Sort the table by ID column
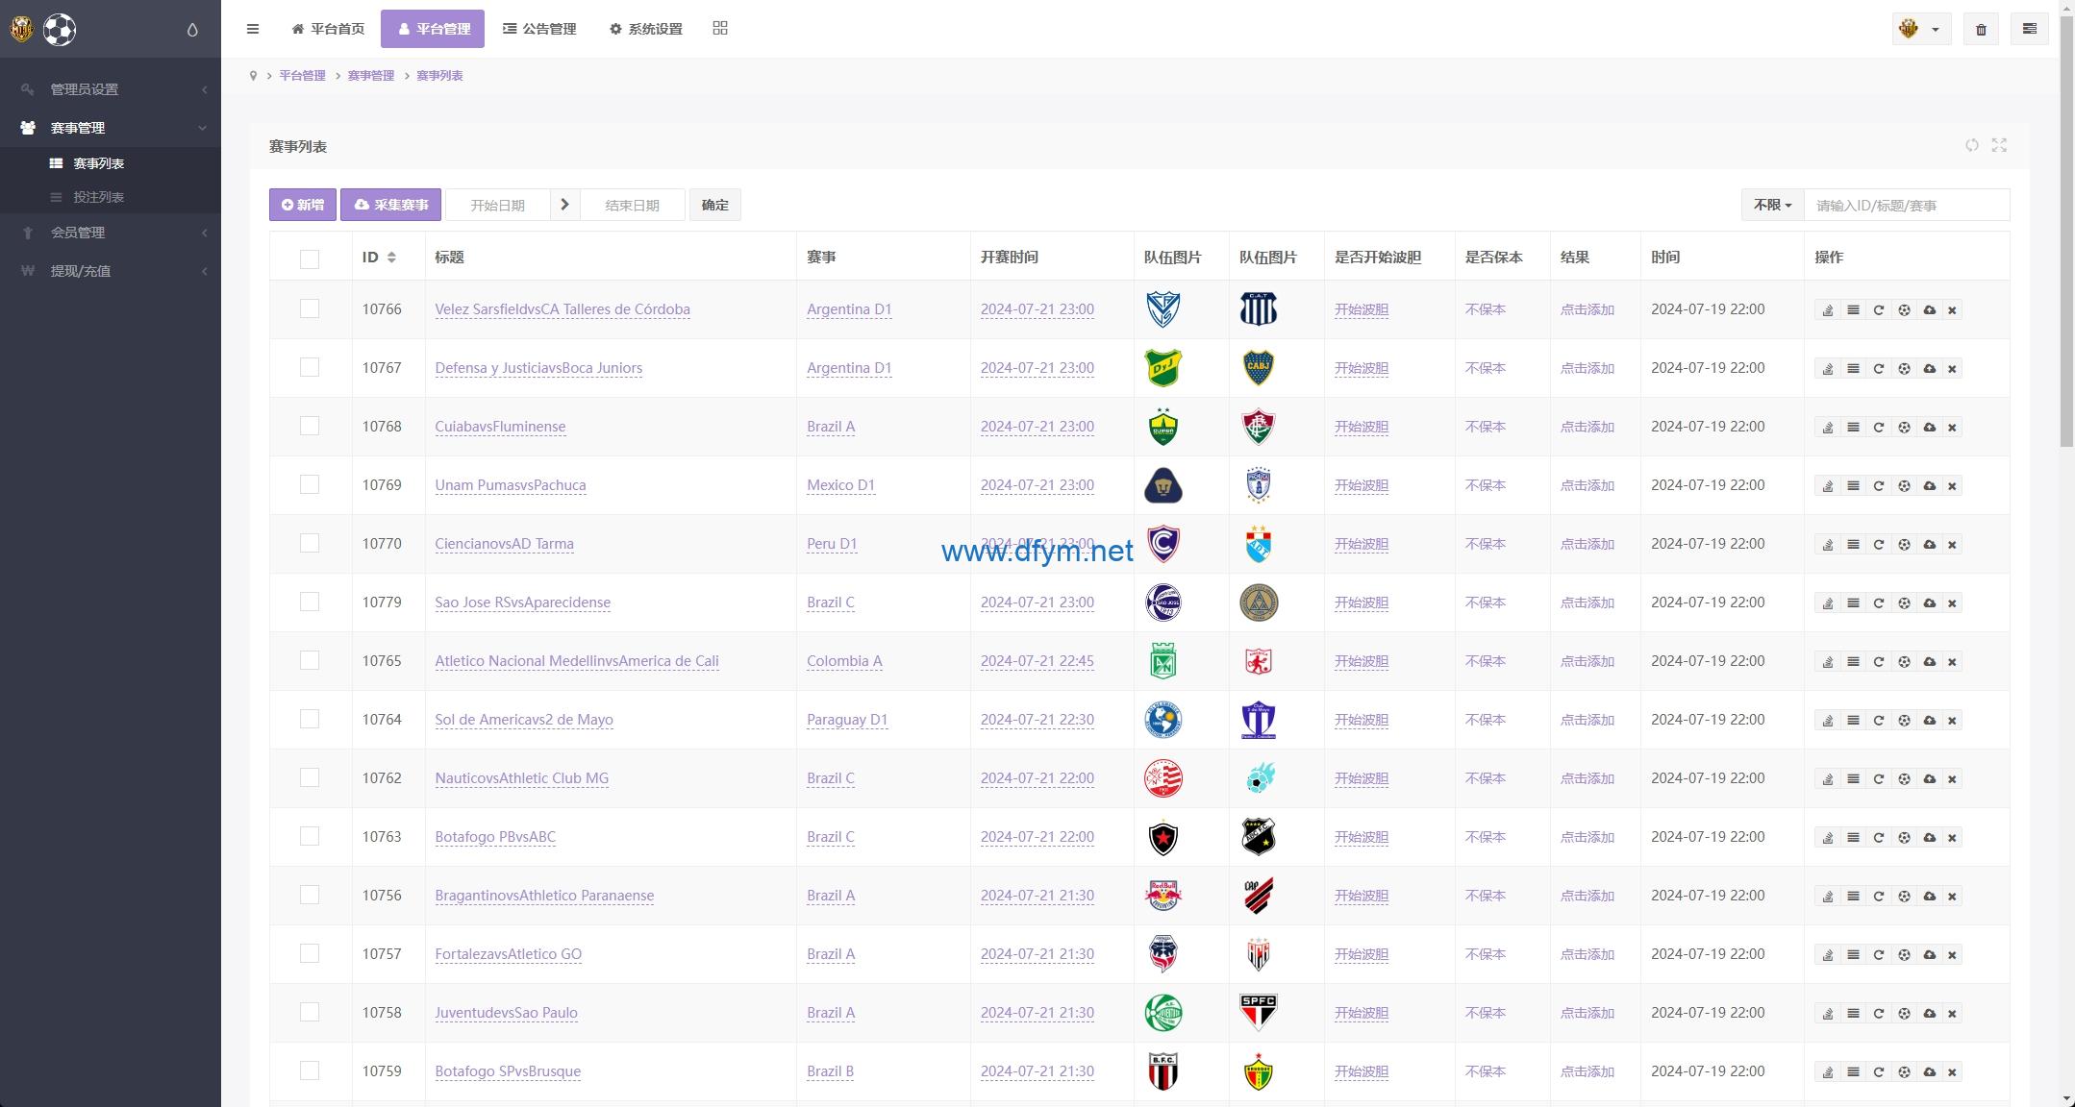This screenshot has height=1107, width=2075. pos(379,258)
